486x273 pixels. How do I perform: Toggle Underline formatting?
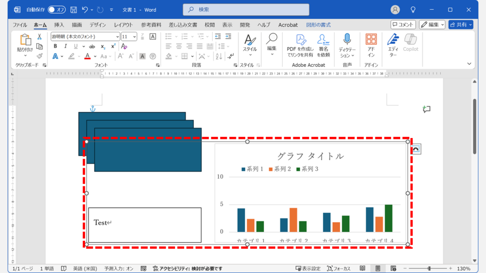tap(75, 46)
